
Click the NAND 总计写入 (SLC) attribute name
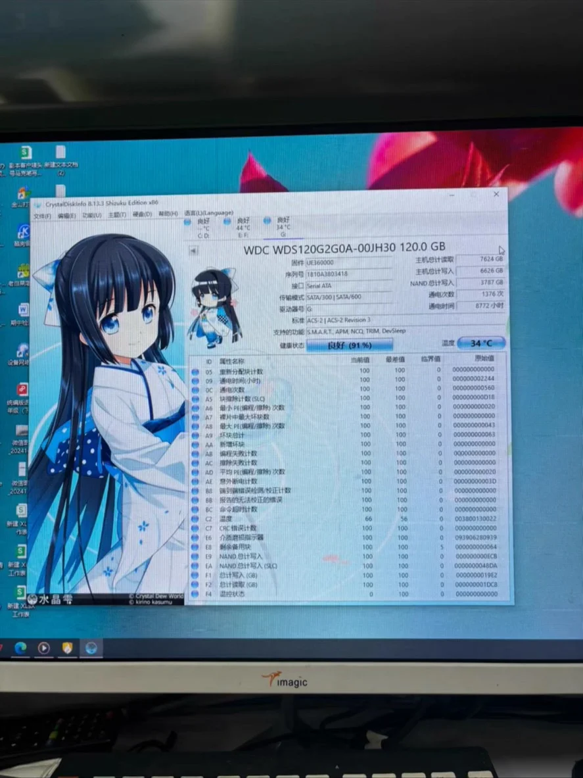click(x=248, y=566)
